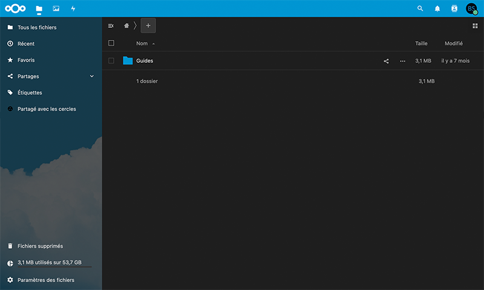Sort by Nom column header
Viewport: 484px width, 290px height.
142,43
